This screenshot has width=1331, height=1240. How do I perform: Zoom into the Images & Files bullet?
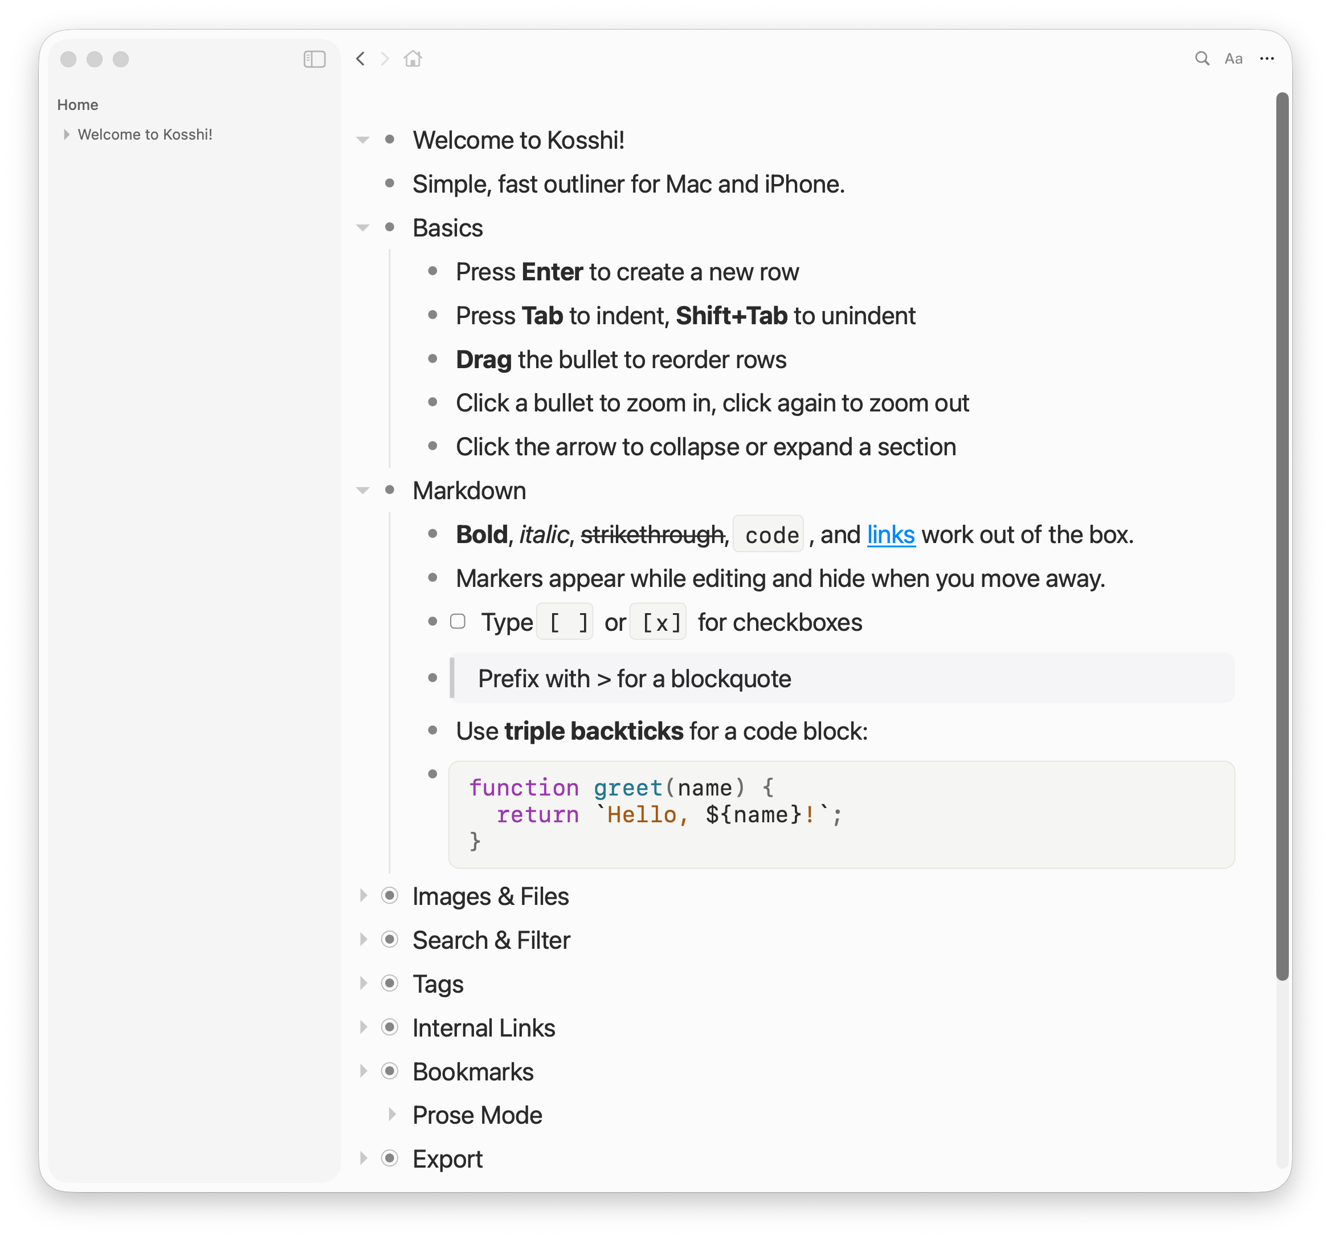click(x=390, y=896)
